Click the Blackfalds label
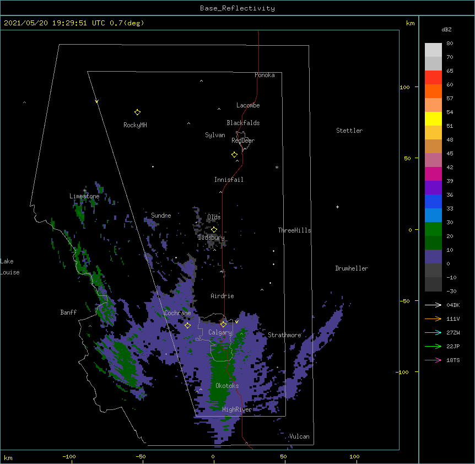Screen dimensions: 475x464 pyautogui.click(x=243, y=123)
